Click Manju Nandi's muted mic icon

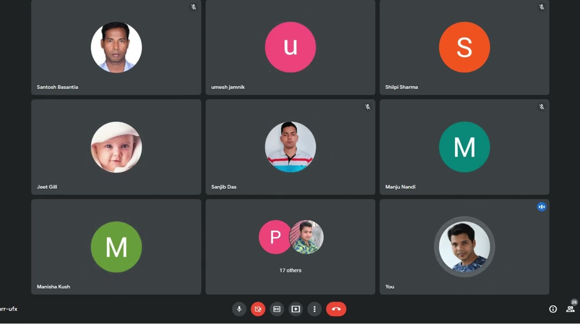(x=541, y=107)
